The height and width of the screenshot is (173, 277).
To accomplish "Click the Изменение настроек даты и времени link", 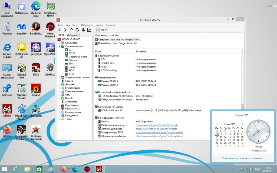I will point(243,158).
